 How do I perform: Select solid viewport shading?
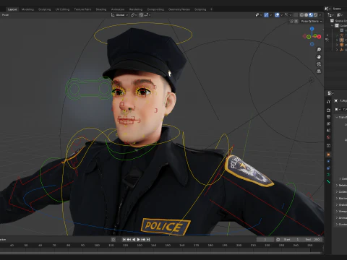(x=307, y=15)
